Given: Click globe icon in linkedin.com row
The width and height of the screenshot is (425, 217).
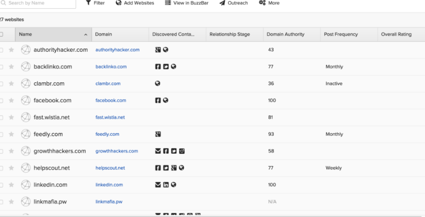Looking at the screenshot, I should [x=173, y=184].
